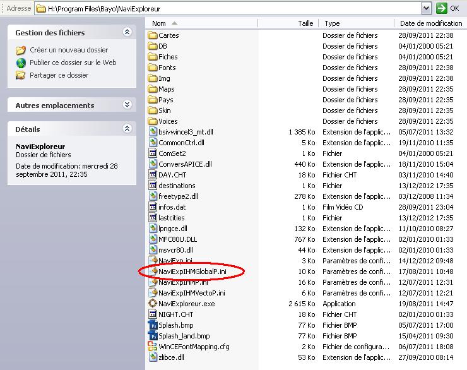The width and height of the screenshot is (467, 370).
Task: Select the WinCEFontMapping.cfg file name
Action: [194, 347]
